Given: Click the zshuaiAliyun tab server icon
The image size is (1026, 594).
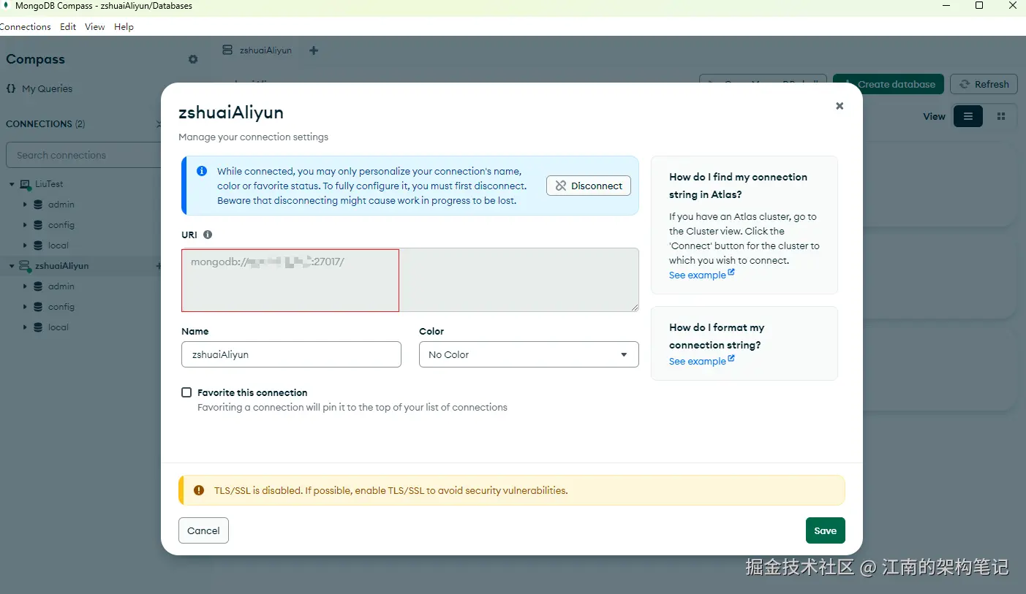Looking at the screenshot, I should tap(228, 50).
